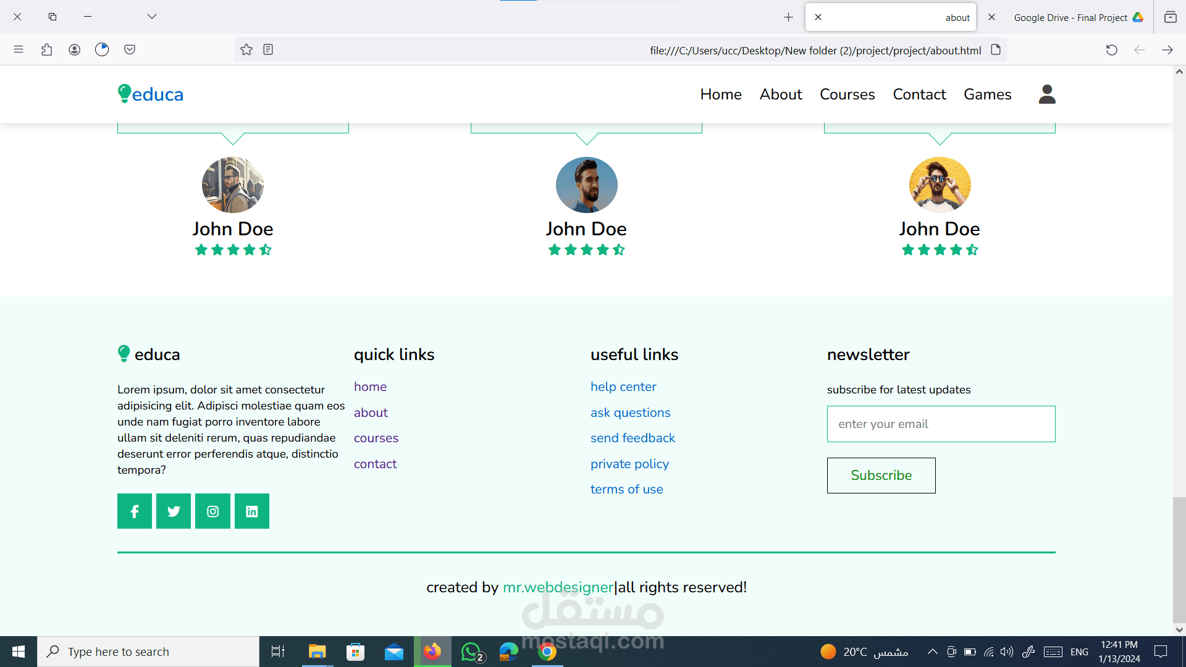
Task: Expand the list all tabs chevron
Action: tap(152, 17)
